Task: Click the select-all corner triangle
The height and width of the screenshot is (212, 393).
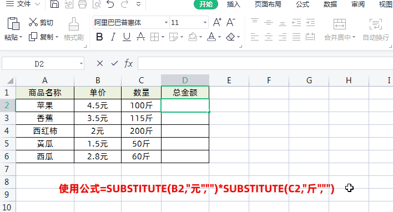Action: coord(10,80)
